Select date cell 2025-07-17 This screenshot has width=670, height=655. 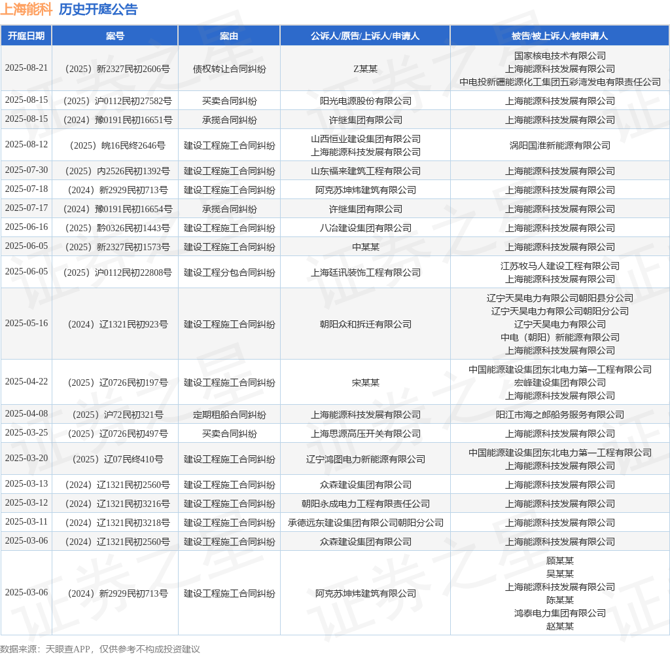26,208
